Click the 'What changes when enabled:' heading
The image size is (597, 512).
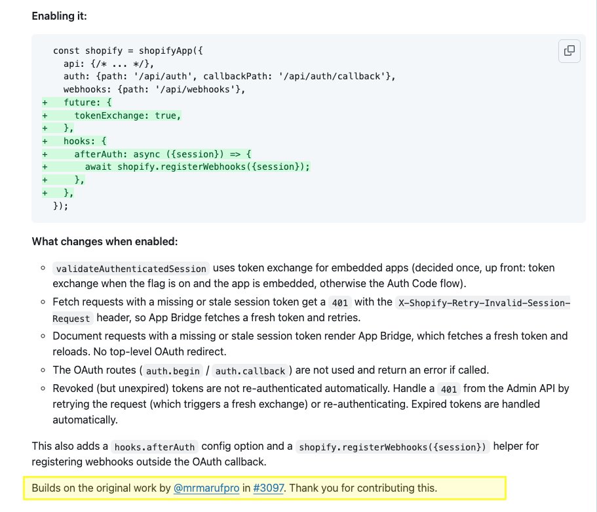(x=105, y=241)
